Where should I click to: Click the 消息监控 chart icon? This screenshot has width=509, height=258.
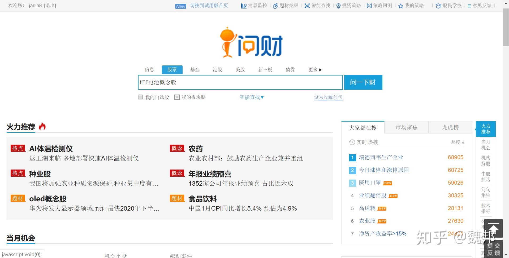tap(244, 6)
